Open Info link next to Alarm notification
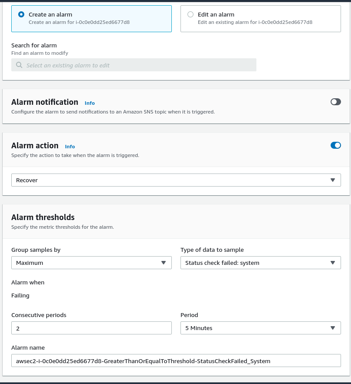The width and height of the screenshot is (351, 384). (x=90, y=103)
